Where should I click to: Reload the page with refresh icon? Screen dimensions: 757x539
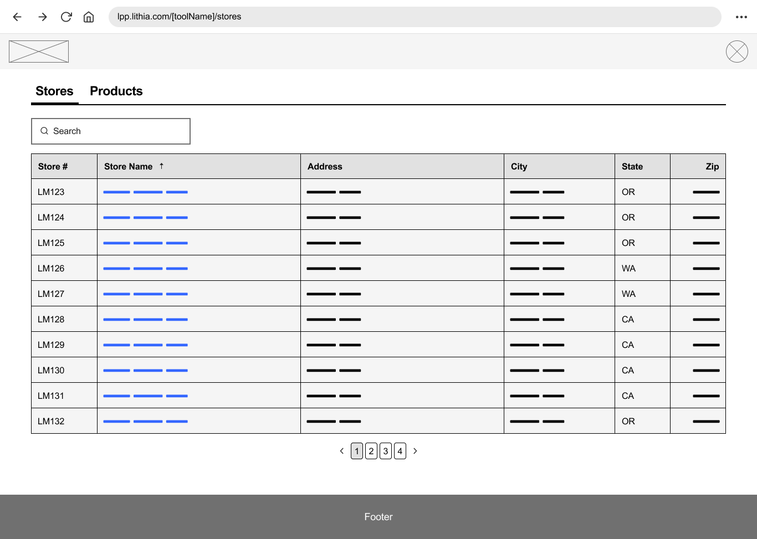pos(66,17)
